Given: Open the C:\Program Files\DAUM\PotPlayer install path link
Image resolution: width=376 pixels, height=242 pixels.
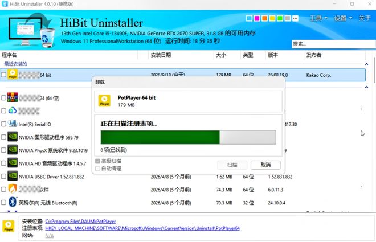Looking at the screenshot, I should [80, 221].
